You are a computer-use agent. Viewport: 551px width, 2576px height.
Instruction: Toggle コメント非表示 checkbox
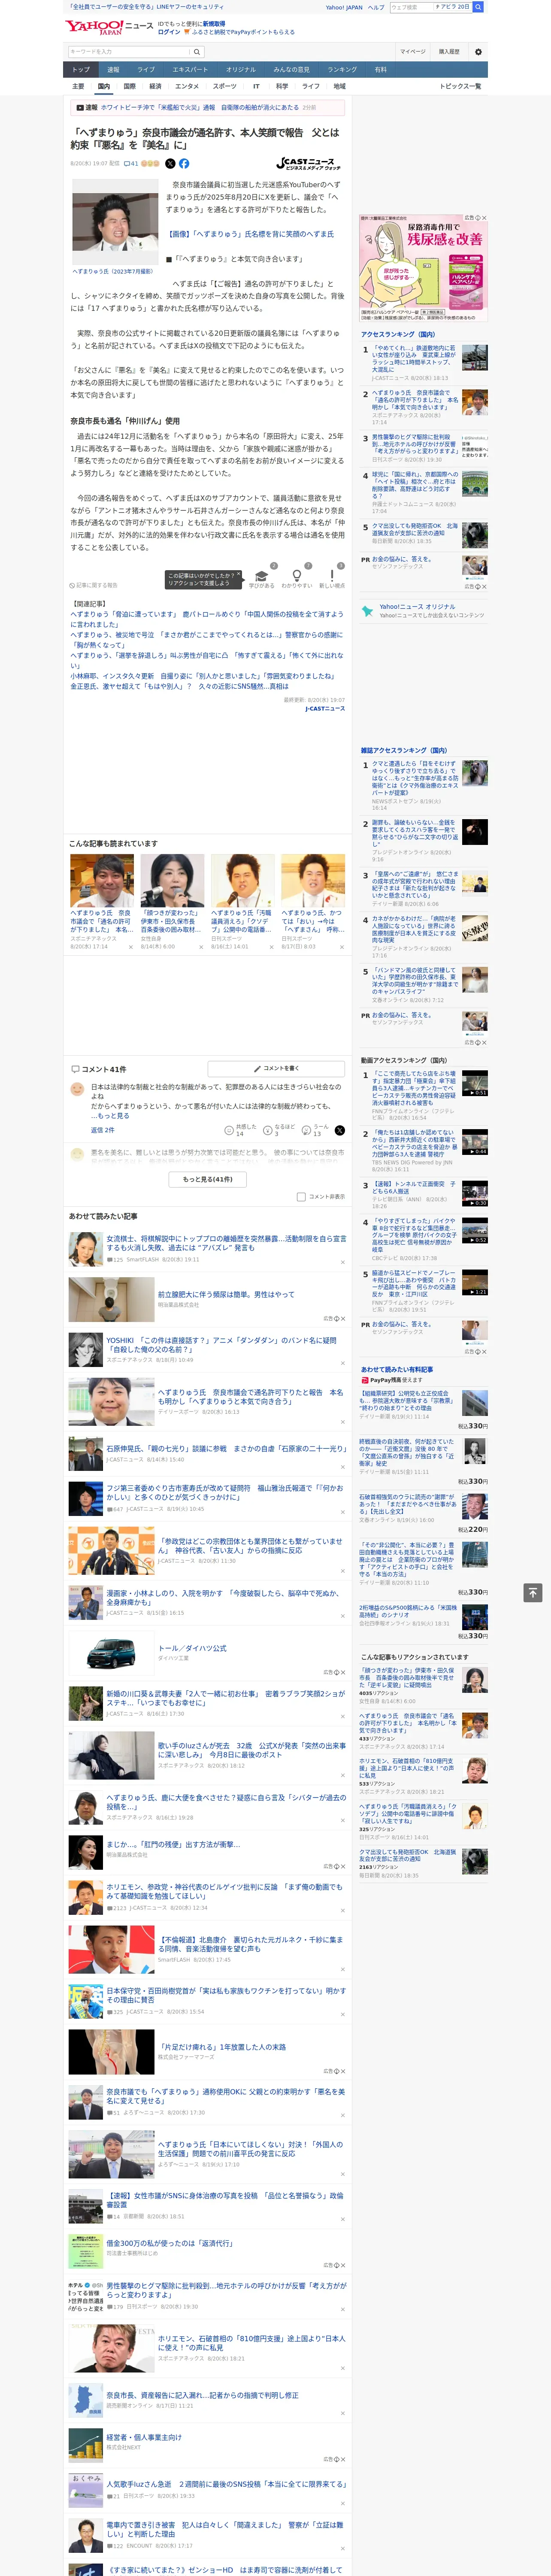pyautogui.click(x=301, y=1196)
